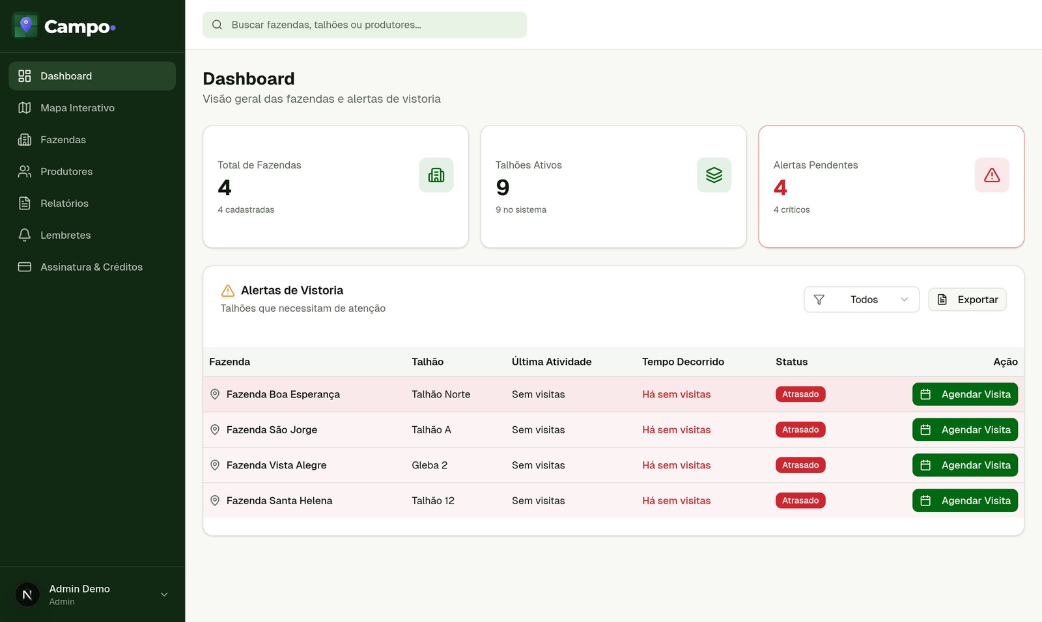Click the layers icon on Talhões Ativos card
This screenshot has height=622, width=1042.
[x=714, y=175]
